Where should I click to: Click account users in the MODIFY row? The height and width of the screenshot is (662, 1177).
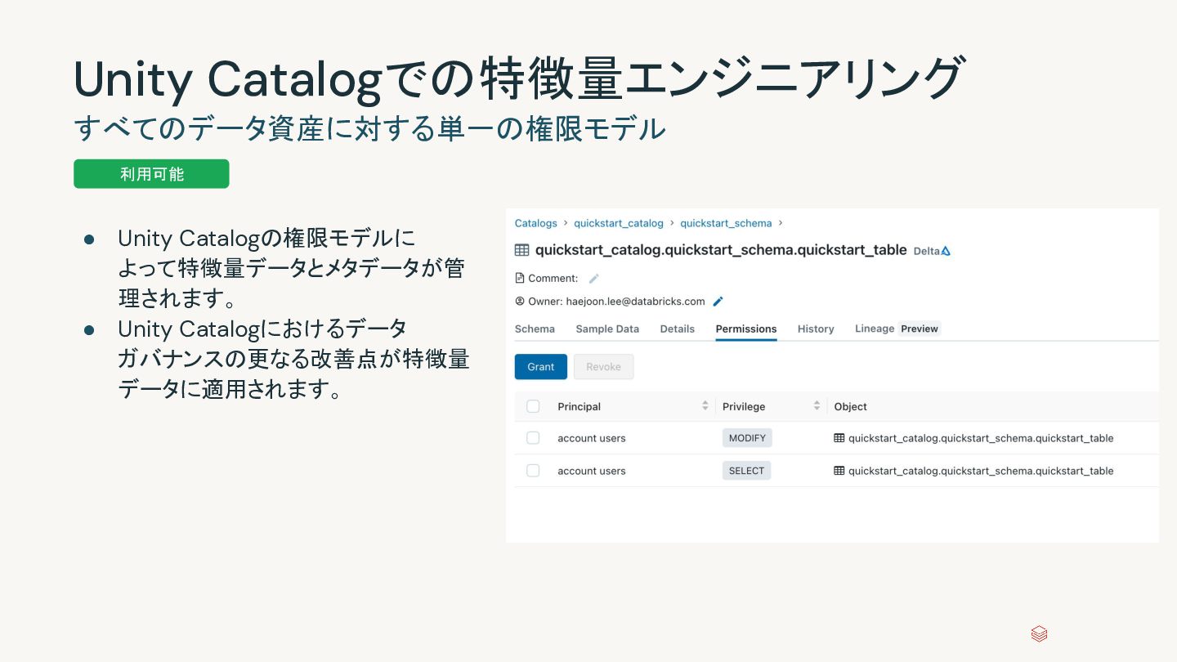(x=592, y=438)
